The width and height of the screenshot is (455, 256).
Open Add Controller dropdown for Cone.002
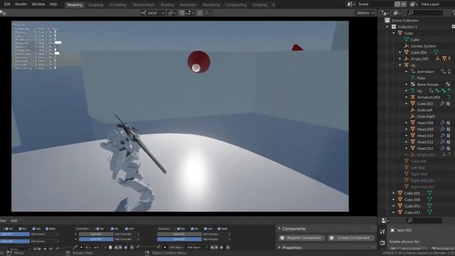[127, 240]
